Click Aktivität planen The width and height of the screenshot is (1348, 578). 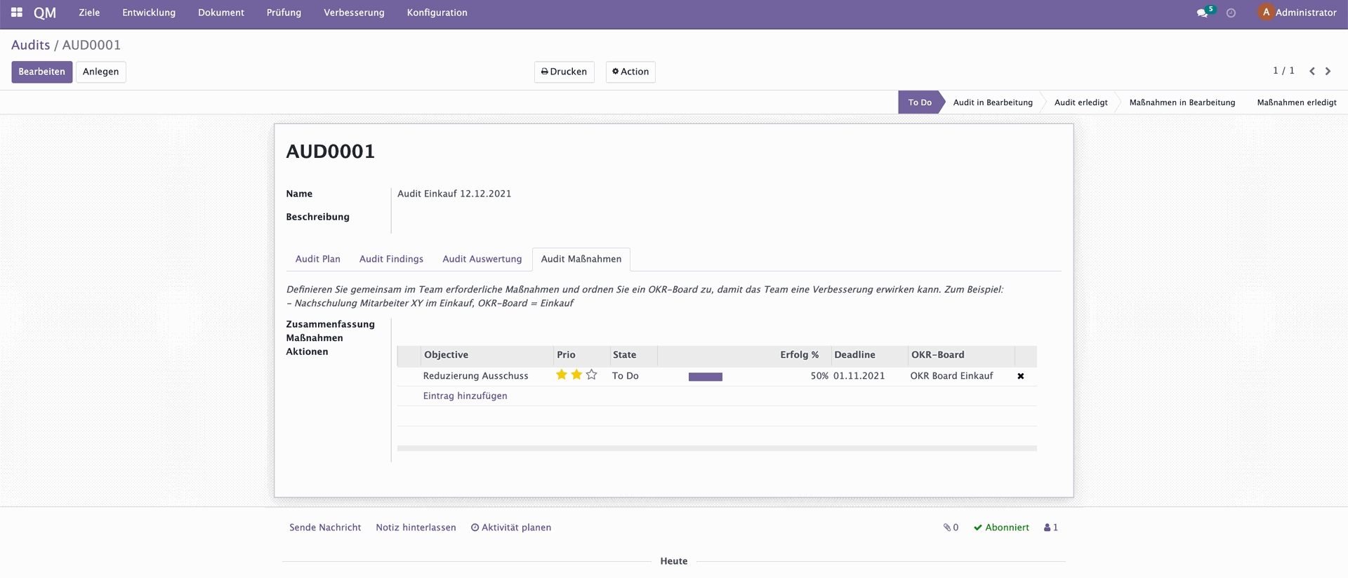511,527
